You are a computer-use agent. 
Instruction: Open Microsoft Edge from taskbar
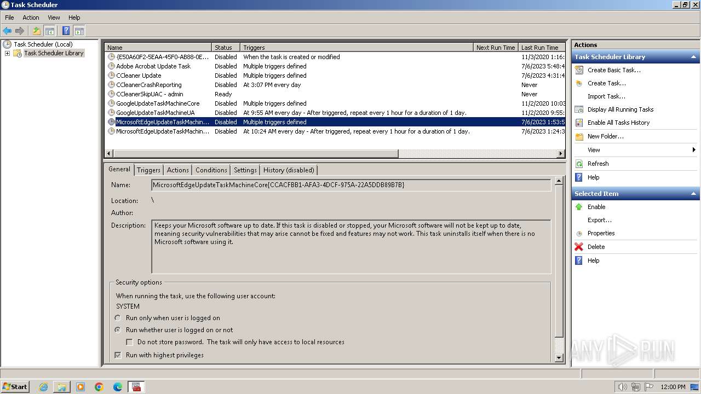pos(118,387)
